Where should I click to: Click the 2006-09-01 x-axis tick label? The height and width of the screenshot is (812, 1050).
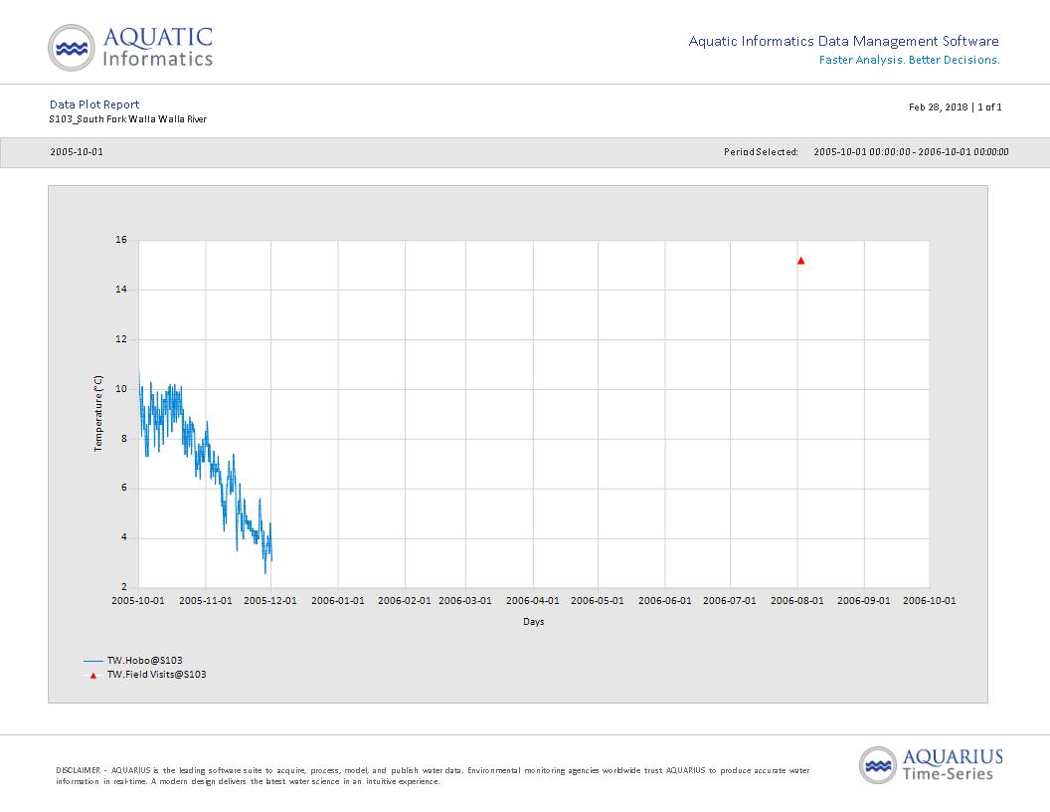[864, 600]
